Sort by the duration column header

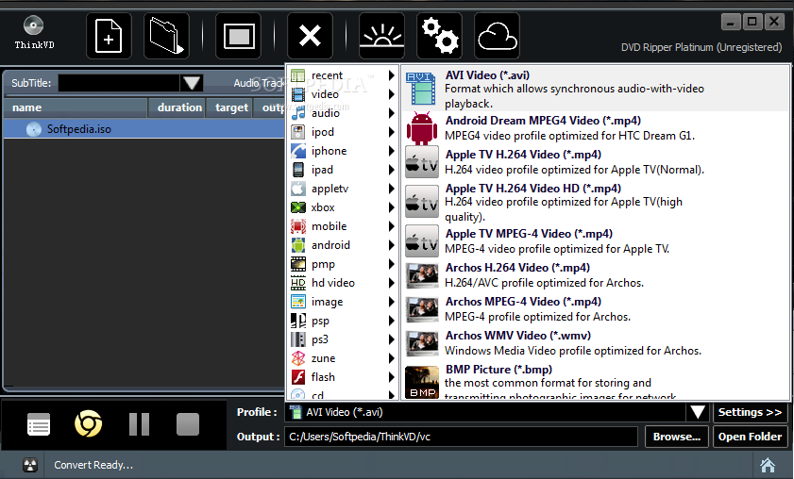(x=177, y=107)
